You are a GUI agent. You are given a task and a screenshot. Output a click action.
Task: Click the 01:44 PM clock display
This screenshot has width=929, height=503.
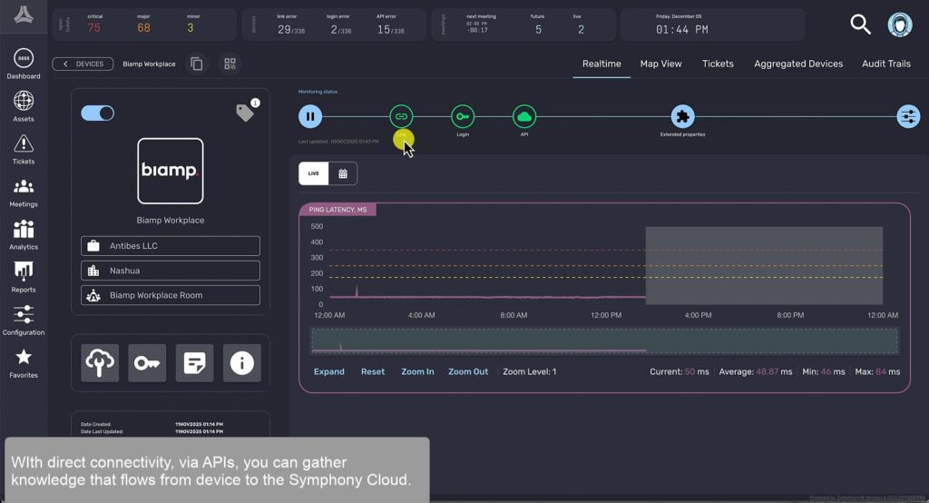pyautogui.click(x=682, y=30)
